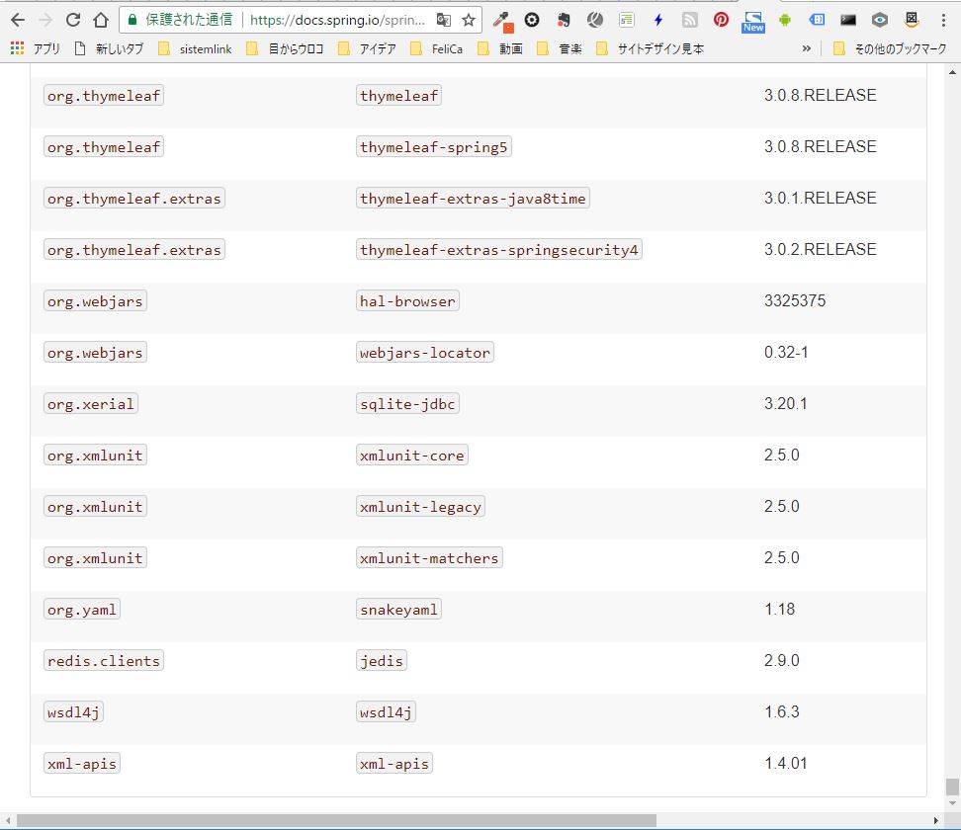
Task: Open the translate page icon
Action: tap(444, 20)
